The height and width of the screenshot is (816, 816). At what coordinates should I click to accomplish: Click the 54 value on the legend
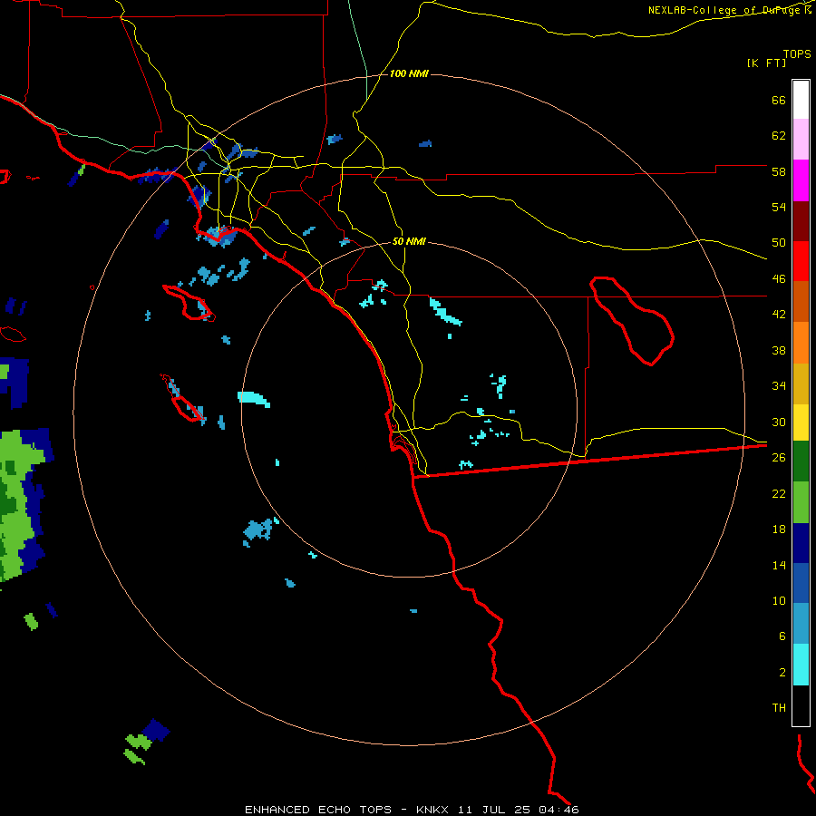click(779, 207)
